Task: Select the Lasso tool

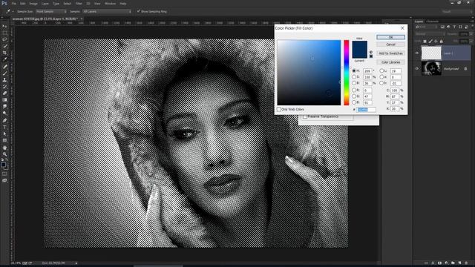Action: [x=4, y=39]
